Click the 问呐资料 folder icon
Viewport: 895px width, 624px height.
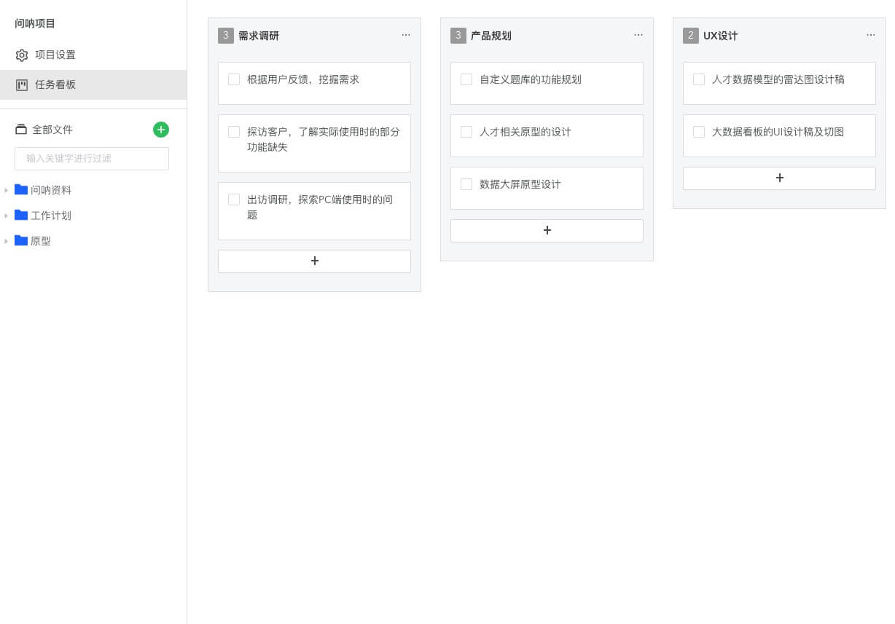click(21, 190)
